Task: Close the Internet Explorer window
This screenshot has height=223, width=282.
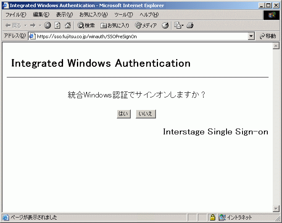Action: (x=276, y=5)
